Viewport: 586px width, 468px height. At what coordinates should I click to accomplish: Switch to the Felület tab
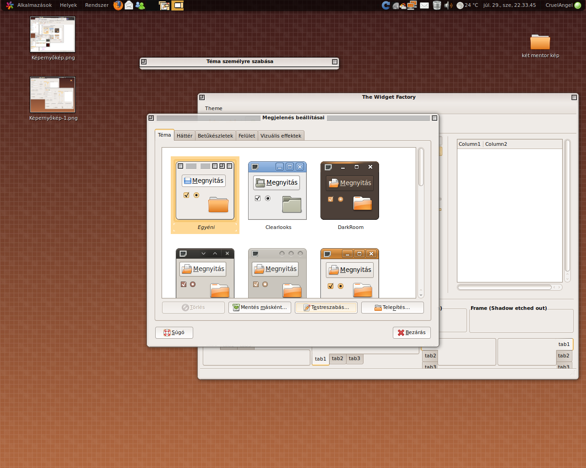[247, 136]
